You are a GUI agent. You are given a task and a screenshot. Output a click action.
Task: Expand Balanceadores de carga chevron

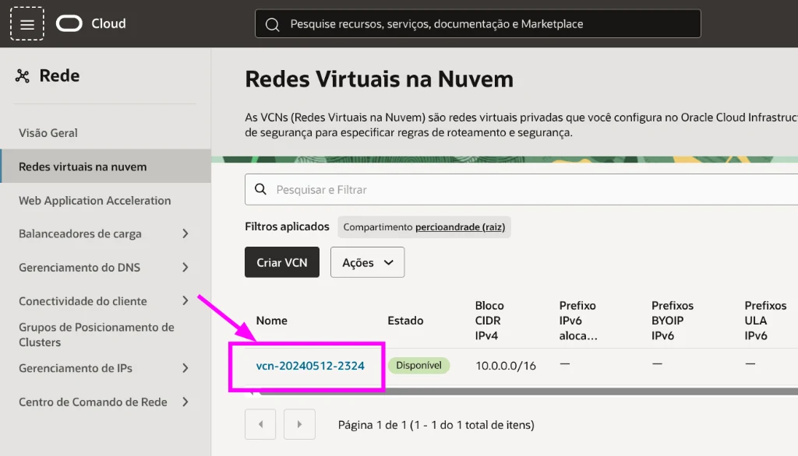click(x=185, y=234)
